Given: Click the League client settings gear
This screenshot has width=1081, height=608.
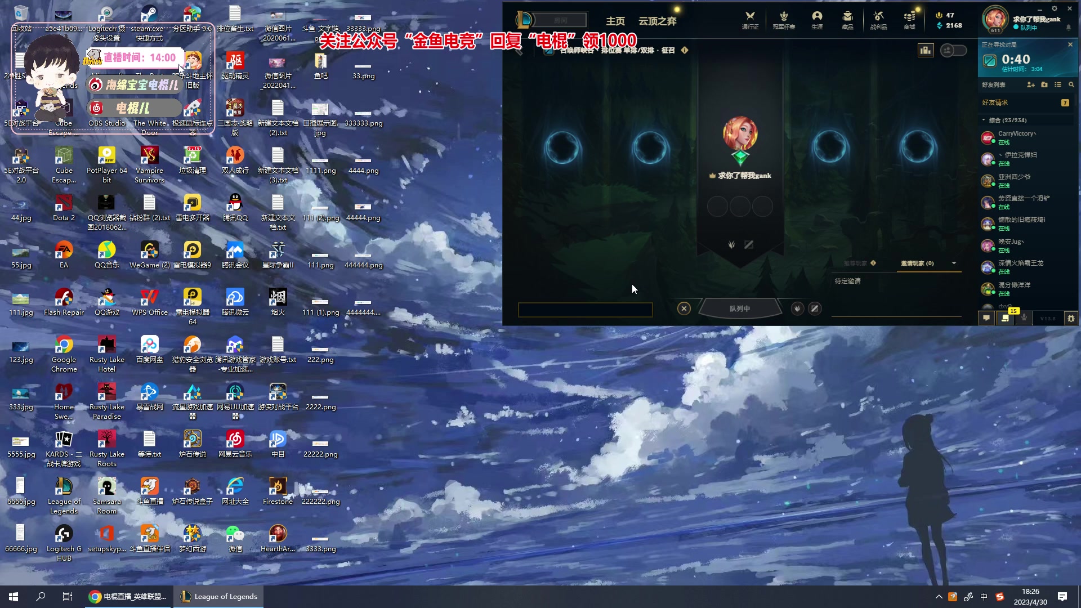Looking at the screenshot, I should tap(1055, 8).
